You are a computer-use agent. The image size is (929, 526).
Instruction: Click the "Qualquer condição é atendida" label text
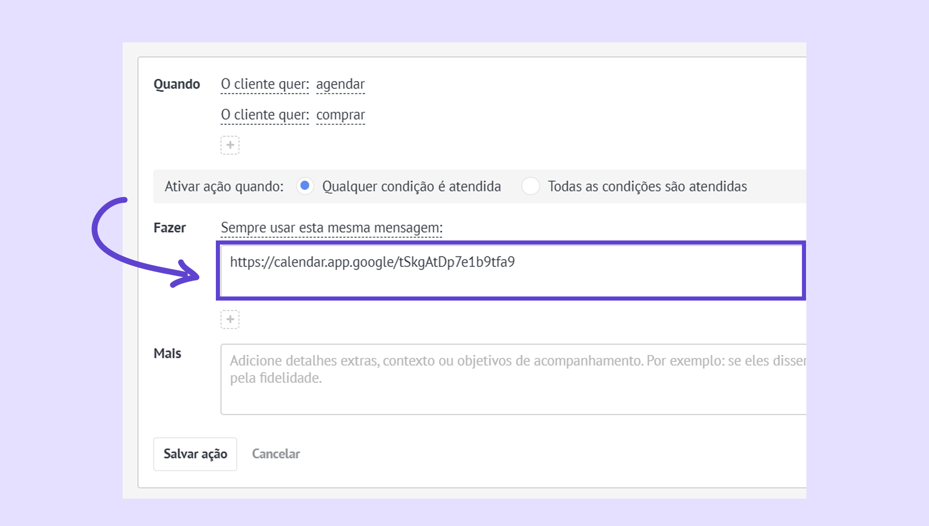[411, 186]
